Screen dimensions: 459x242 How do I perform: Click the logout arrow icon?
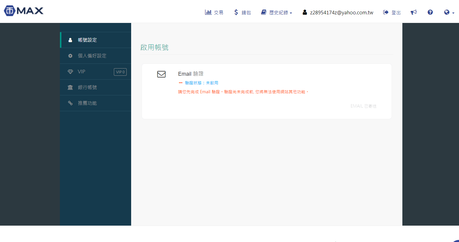click(x=386, y=12)
